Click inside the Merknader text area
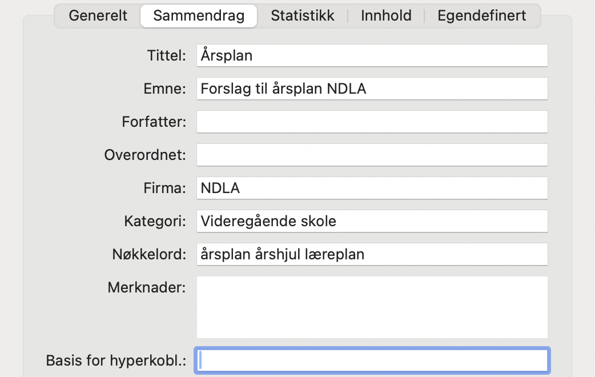This screenshot has height=377, width=595. point(371,307)
